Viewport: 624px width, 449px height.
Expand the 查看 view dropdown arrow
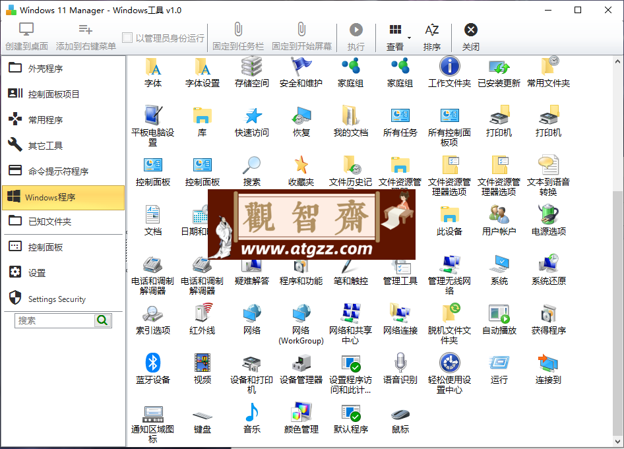[x=409, y=38]
